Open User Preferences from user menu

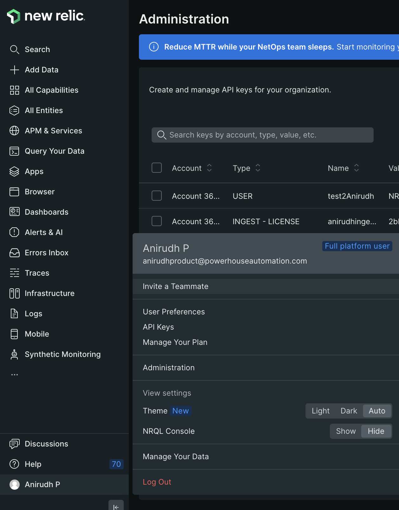pos(174,312)
